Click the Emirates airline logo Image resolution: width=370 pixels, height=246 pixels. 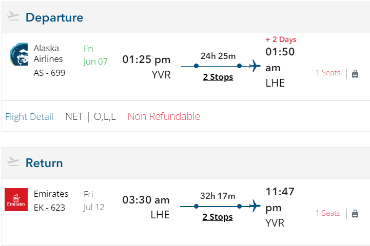click(x=16, y=199)
